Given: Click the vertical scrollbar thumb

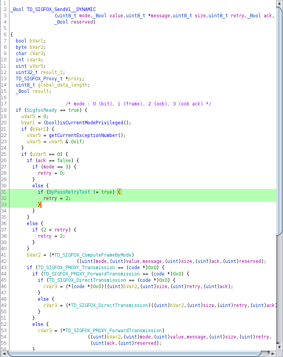Looking at the screenshot, I should pyautogui.click(x=279, y=121).
